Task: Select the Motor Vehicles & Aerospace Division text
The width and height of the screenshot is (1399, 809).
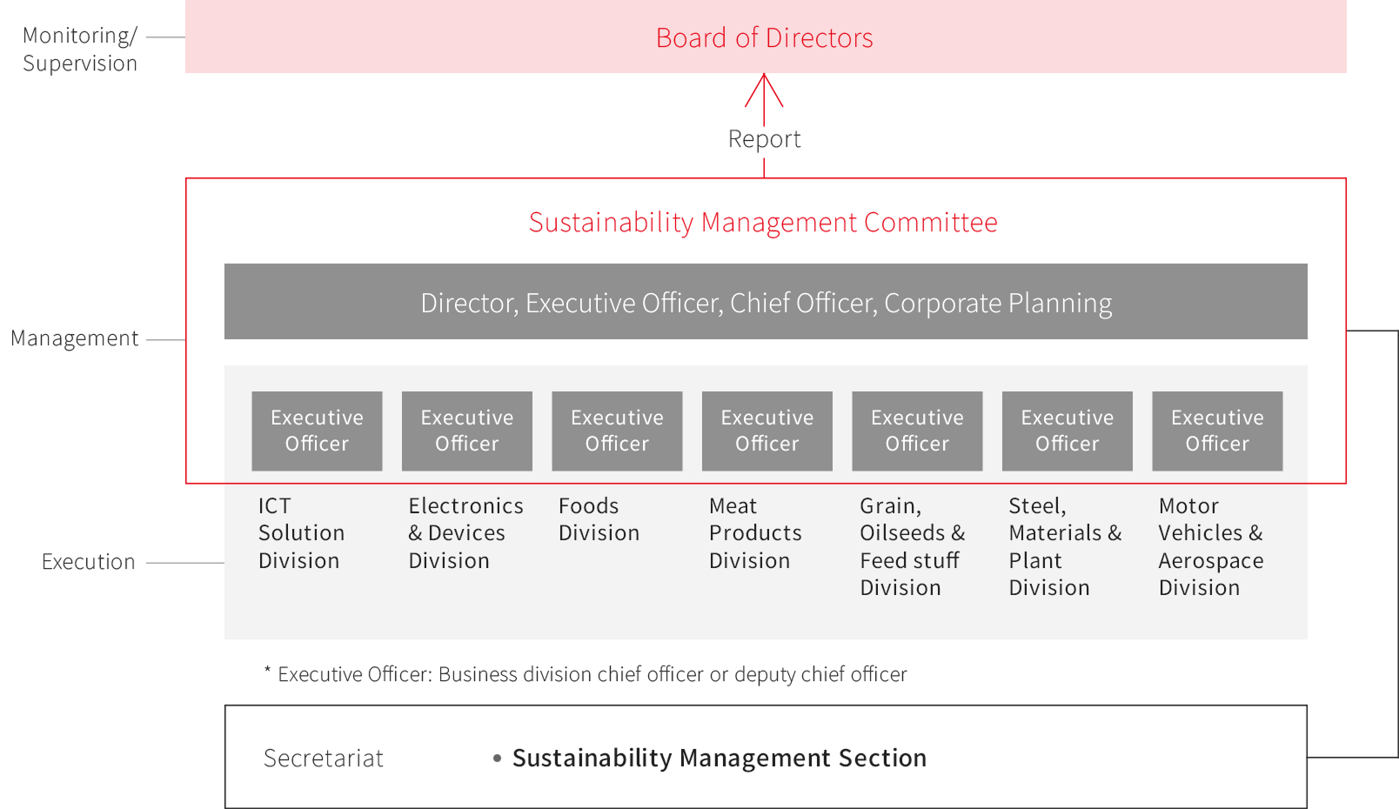Action: pyautogui.click(x=1210, y=546)
